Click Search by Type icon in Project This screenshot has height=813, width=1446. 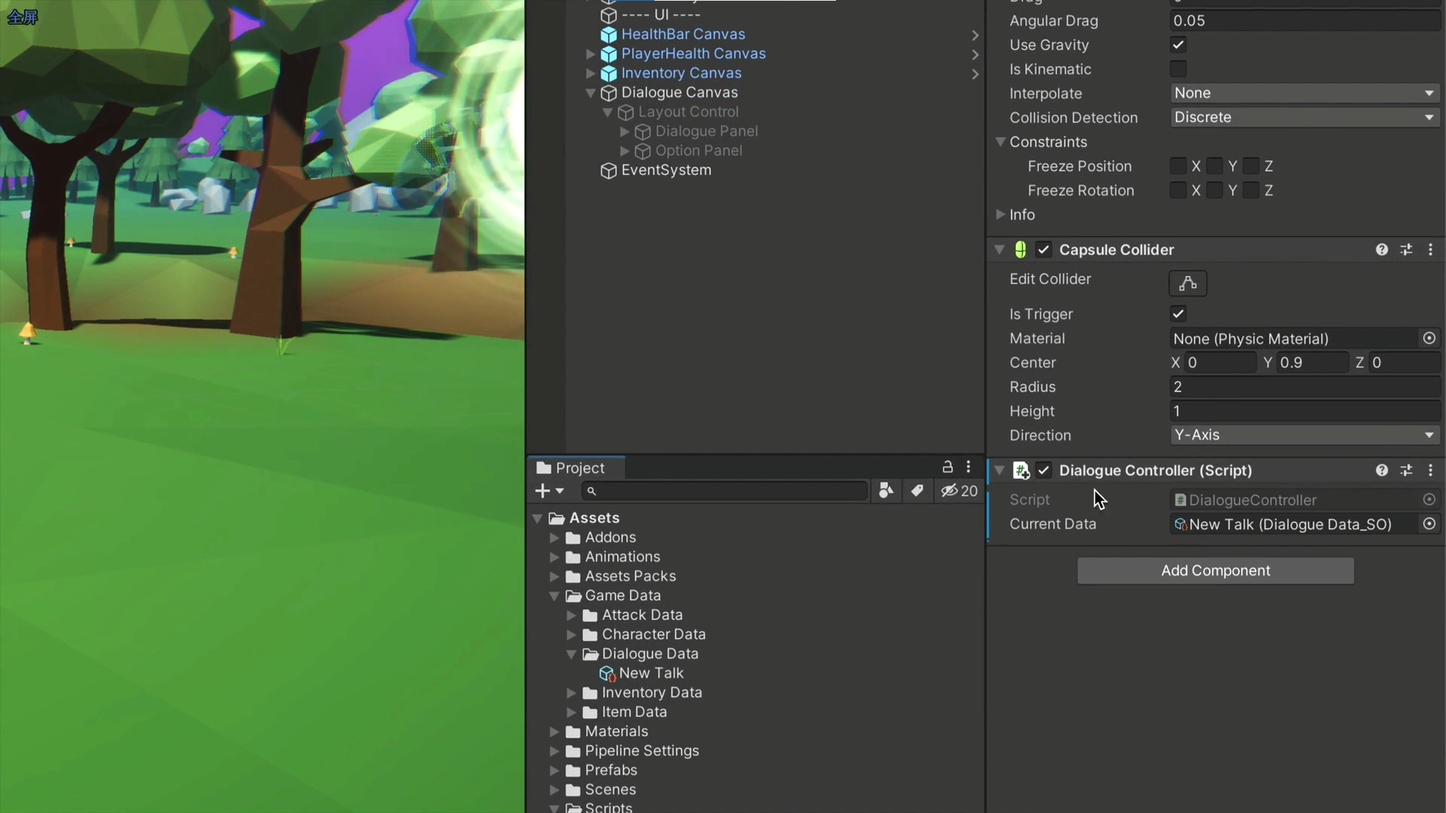tap(886, 491)
